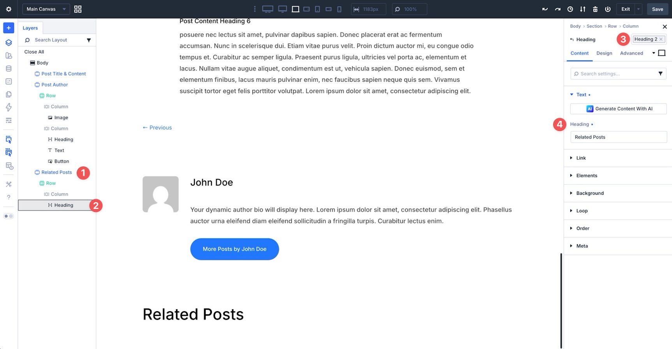Image resolution: width=672 pixels, height=349 pixels.
Task: Toggle the light dark mode switch
Action: tap(9, 216)
